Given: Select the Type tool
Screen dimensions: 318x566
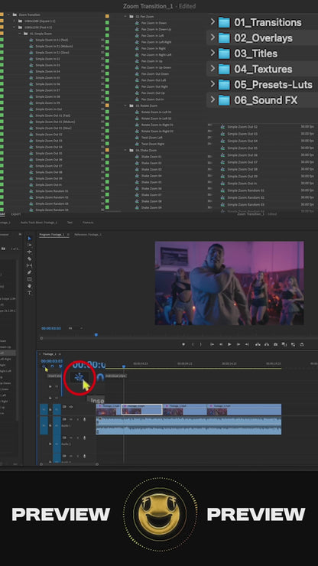Looking at the screenshot, I should click(x=30, y=293).
